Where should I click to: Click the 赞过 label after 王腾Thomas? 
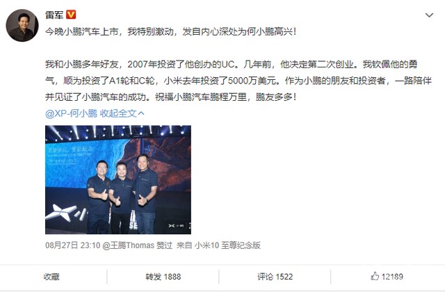coord(164,245)
